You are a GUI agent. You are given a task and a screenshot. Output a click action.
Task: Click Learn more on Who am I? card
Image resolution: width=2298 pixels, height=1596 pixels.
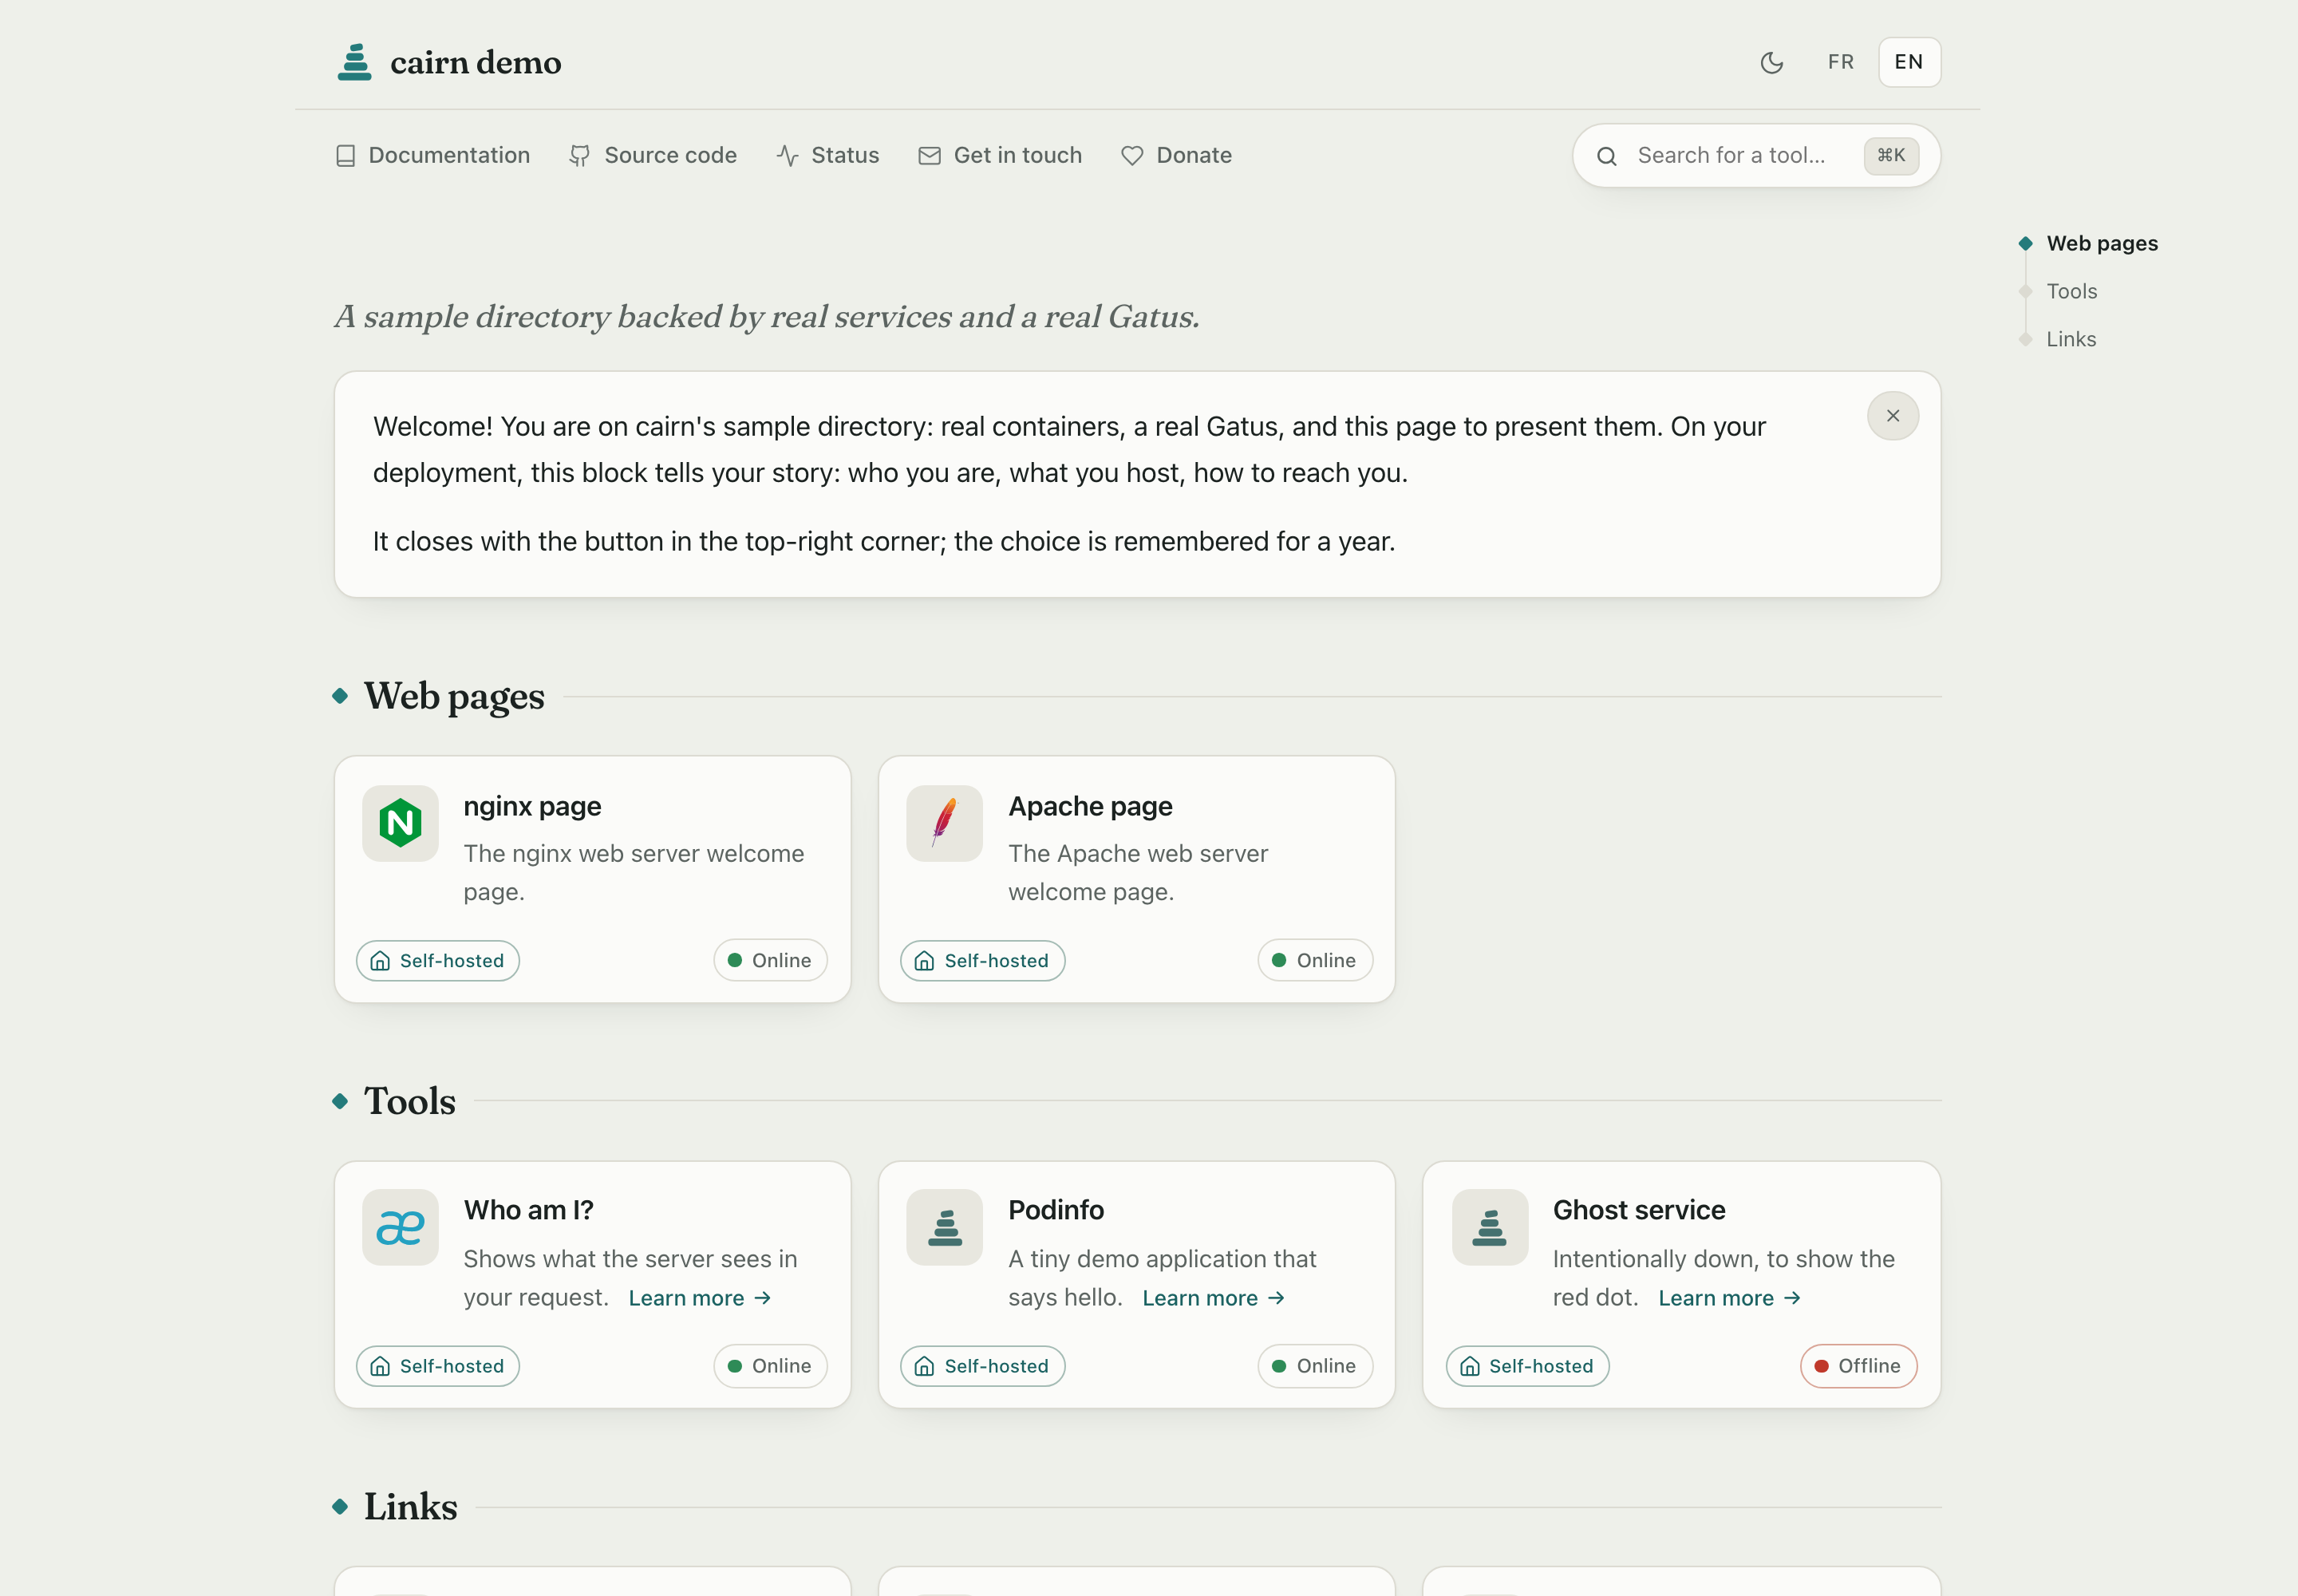click(700, 1298)
